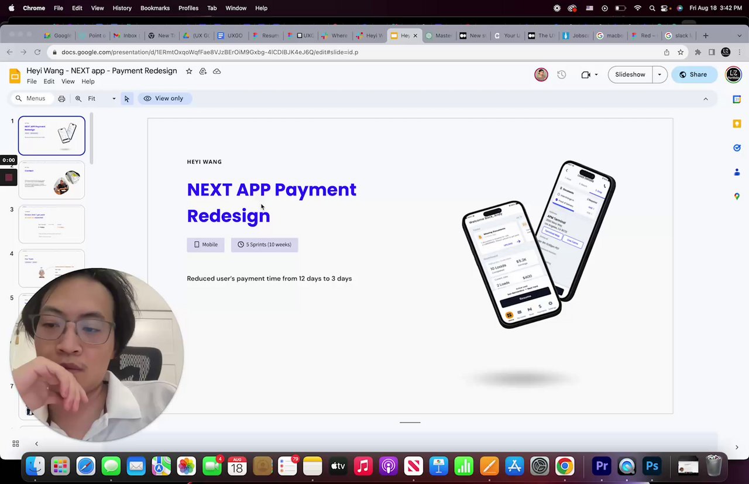Open the collaborator avatar in header
The width and height of the screenshot is (749, 484).
[x=541, y=74]
